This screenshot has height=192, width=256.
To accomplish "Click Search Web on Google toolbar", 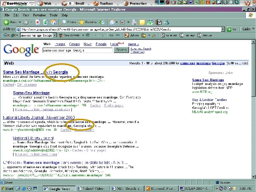I will coord(70,35).
